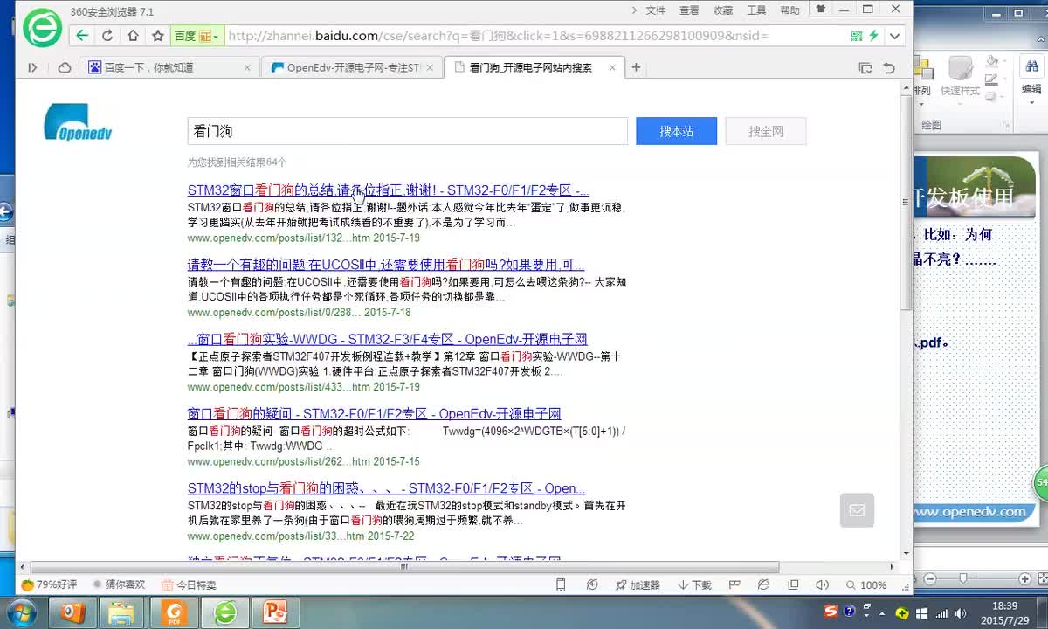
Task: Click 猜你喜欢 in the status bar
Action: point(118,584)
